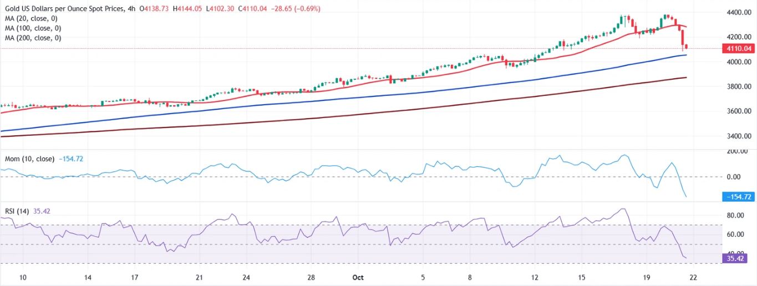The image size is (757, 286).
Task: Select the MA (100, close, 0) indicator label
Action: [34, 28]
